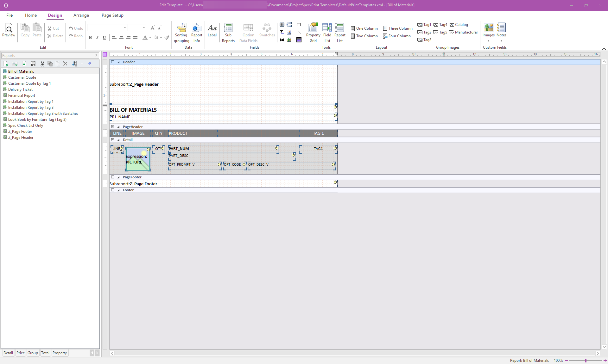
Task: Save reports with floppy disk icon
Action: click(33, 64)
